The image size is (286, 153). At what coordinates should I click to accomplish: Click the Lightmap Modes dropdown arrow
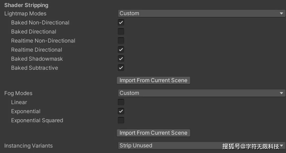[281, 13]
